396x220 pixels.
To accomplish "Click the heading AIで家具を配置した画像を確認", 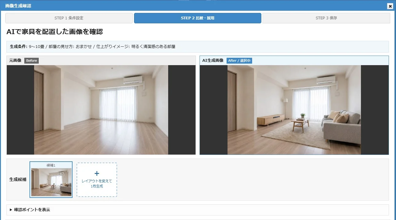I will [54, 31].
